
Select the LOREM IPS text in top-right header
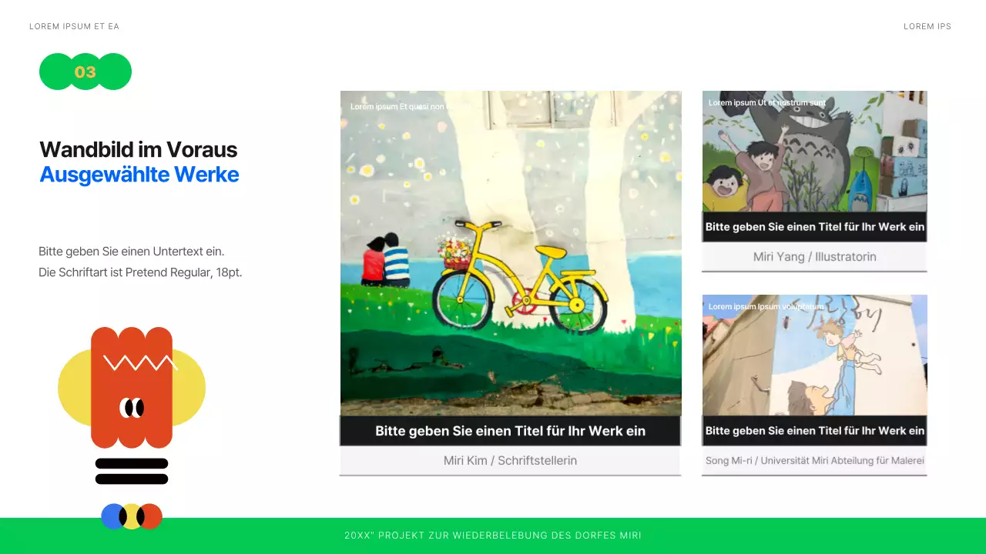(927, 26)
